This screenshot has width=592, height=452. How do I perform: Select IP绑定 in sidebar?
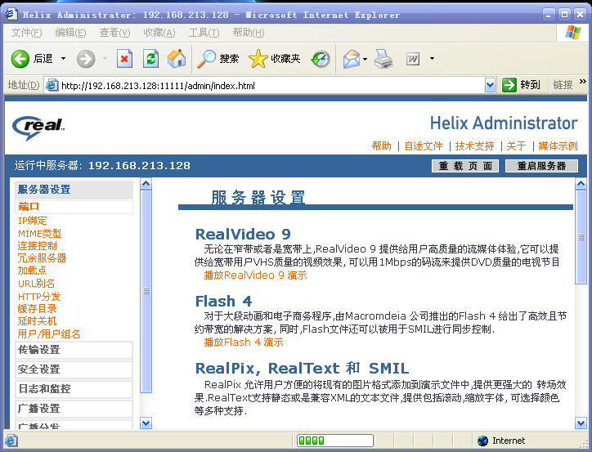[x=33, y=221]
